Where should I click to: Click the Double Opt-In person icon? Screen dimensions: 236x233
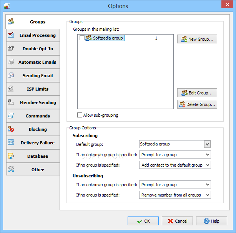pyautogui.click(x=11, y=48)
